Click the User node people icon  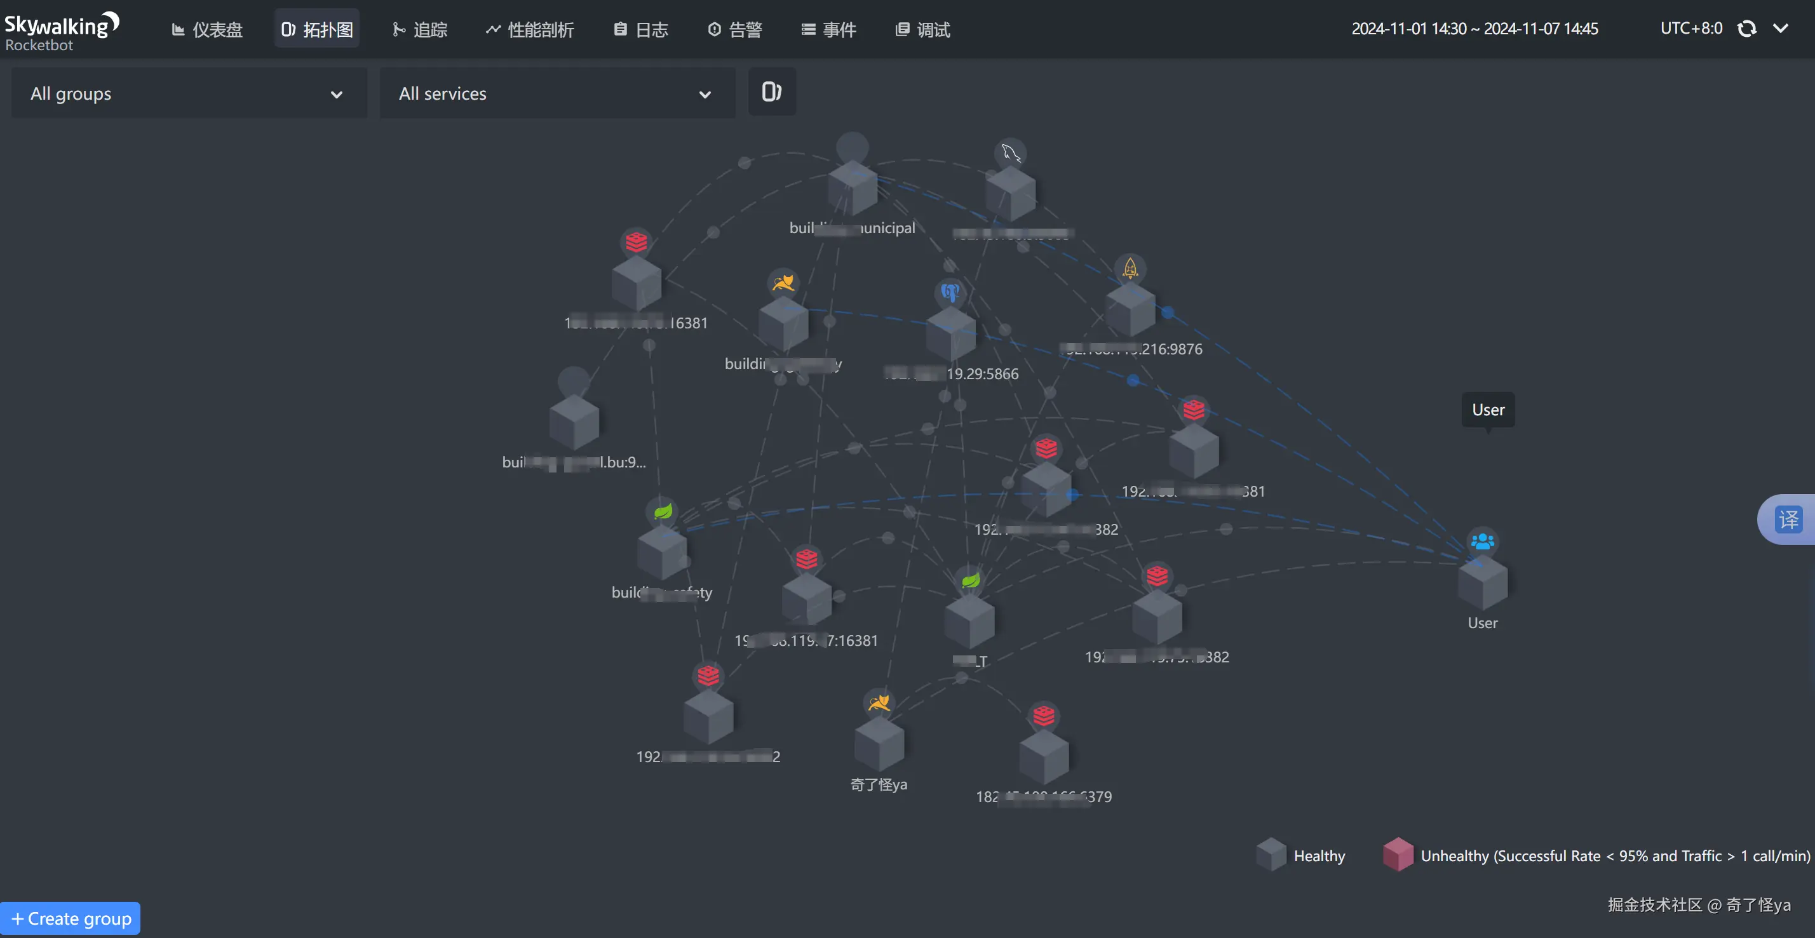tap(1483, 541)
